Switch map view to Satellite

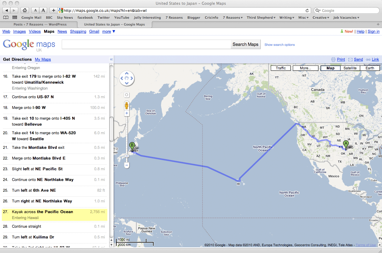(x=350, y=68)
